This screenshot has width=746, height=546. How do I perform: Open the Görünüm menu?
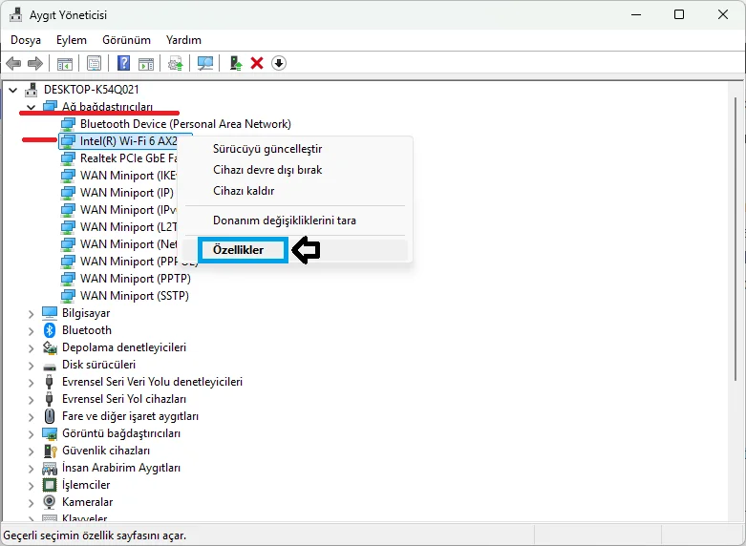coord(126,40)
